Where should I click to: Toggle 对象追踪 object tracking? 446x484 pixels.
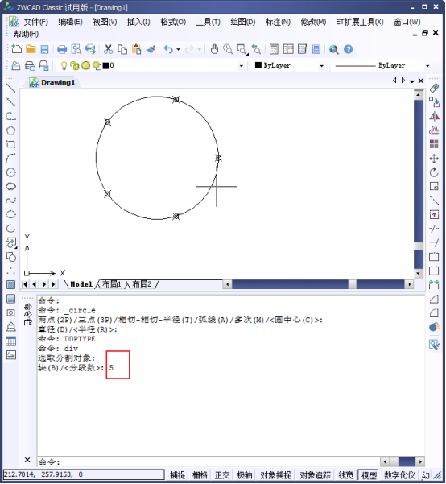tap(315, 475)
